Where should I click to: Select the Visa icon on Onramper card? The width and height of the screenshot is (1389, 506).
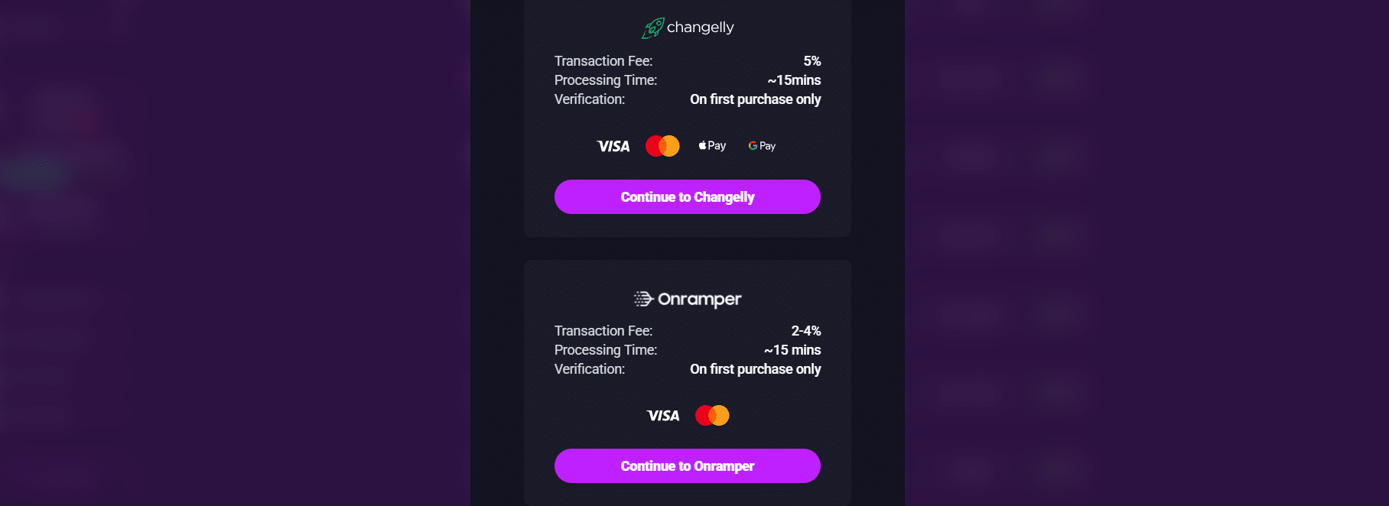point(663,415)
